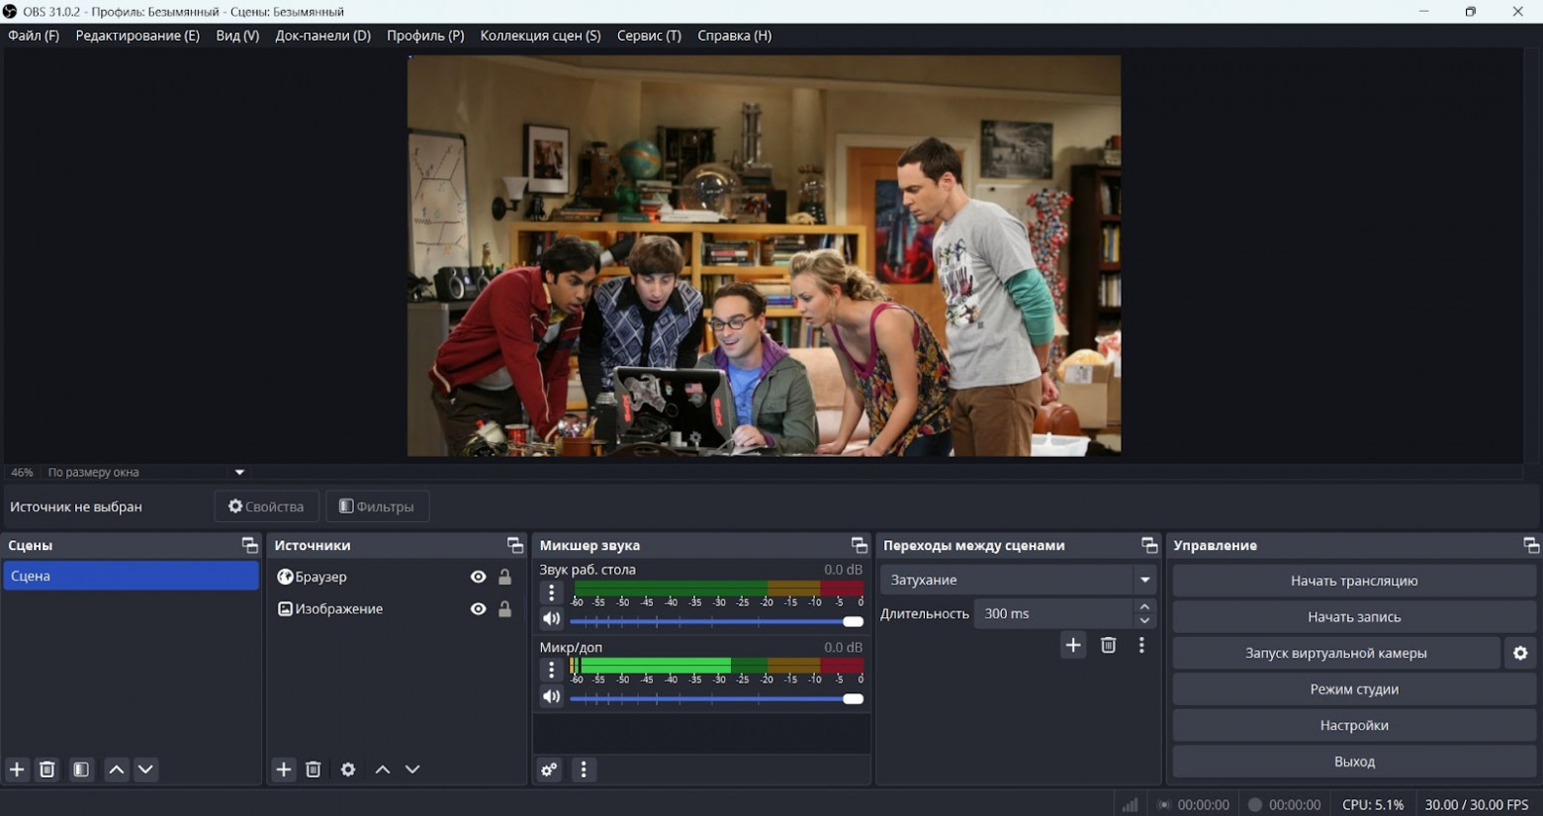Viewport: 1543px width, 816px height.
Task: Open scene filters icon in Сцены panel
Action: click(x=81, y=770)
